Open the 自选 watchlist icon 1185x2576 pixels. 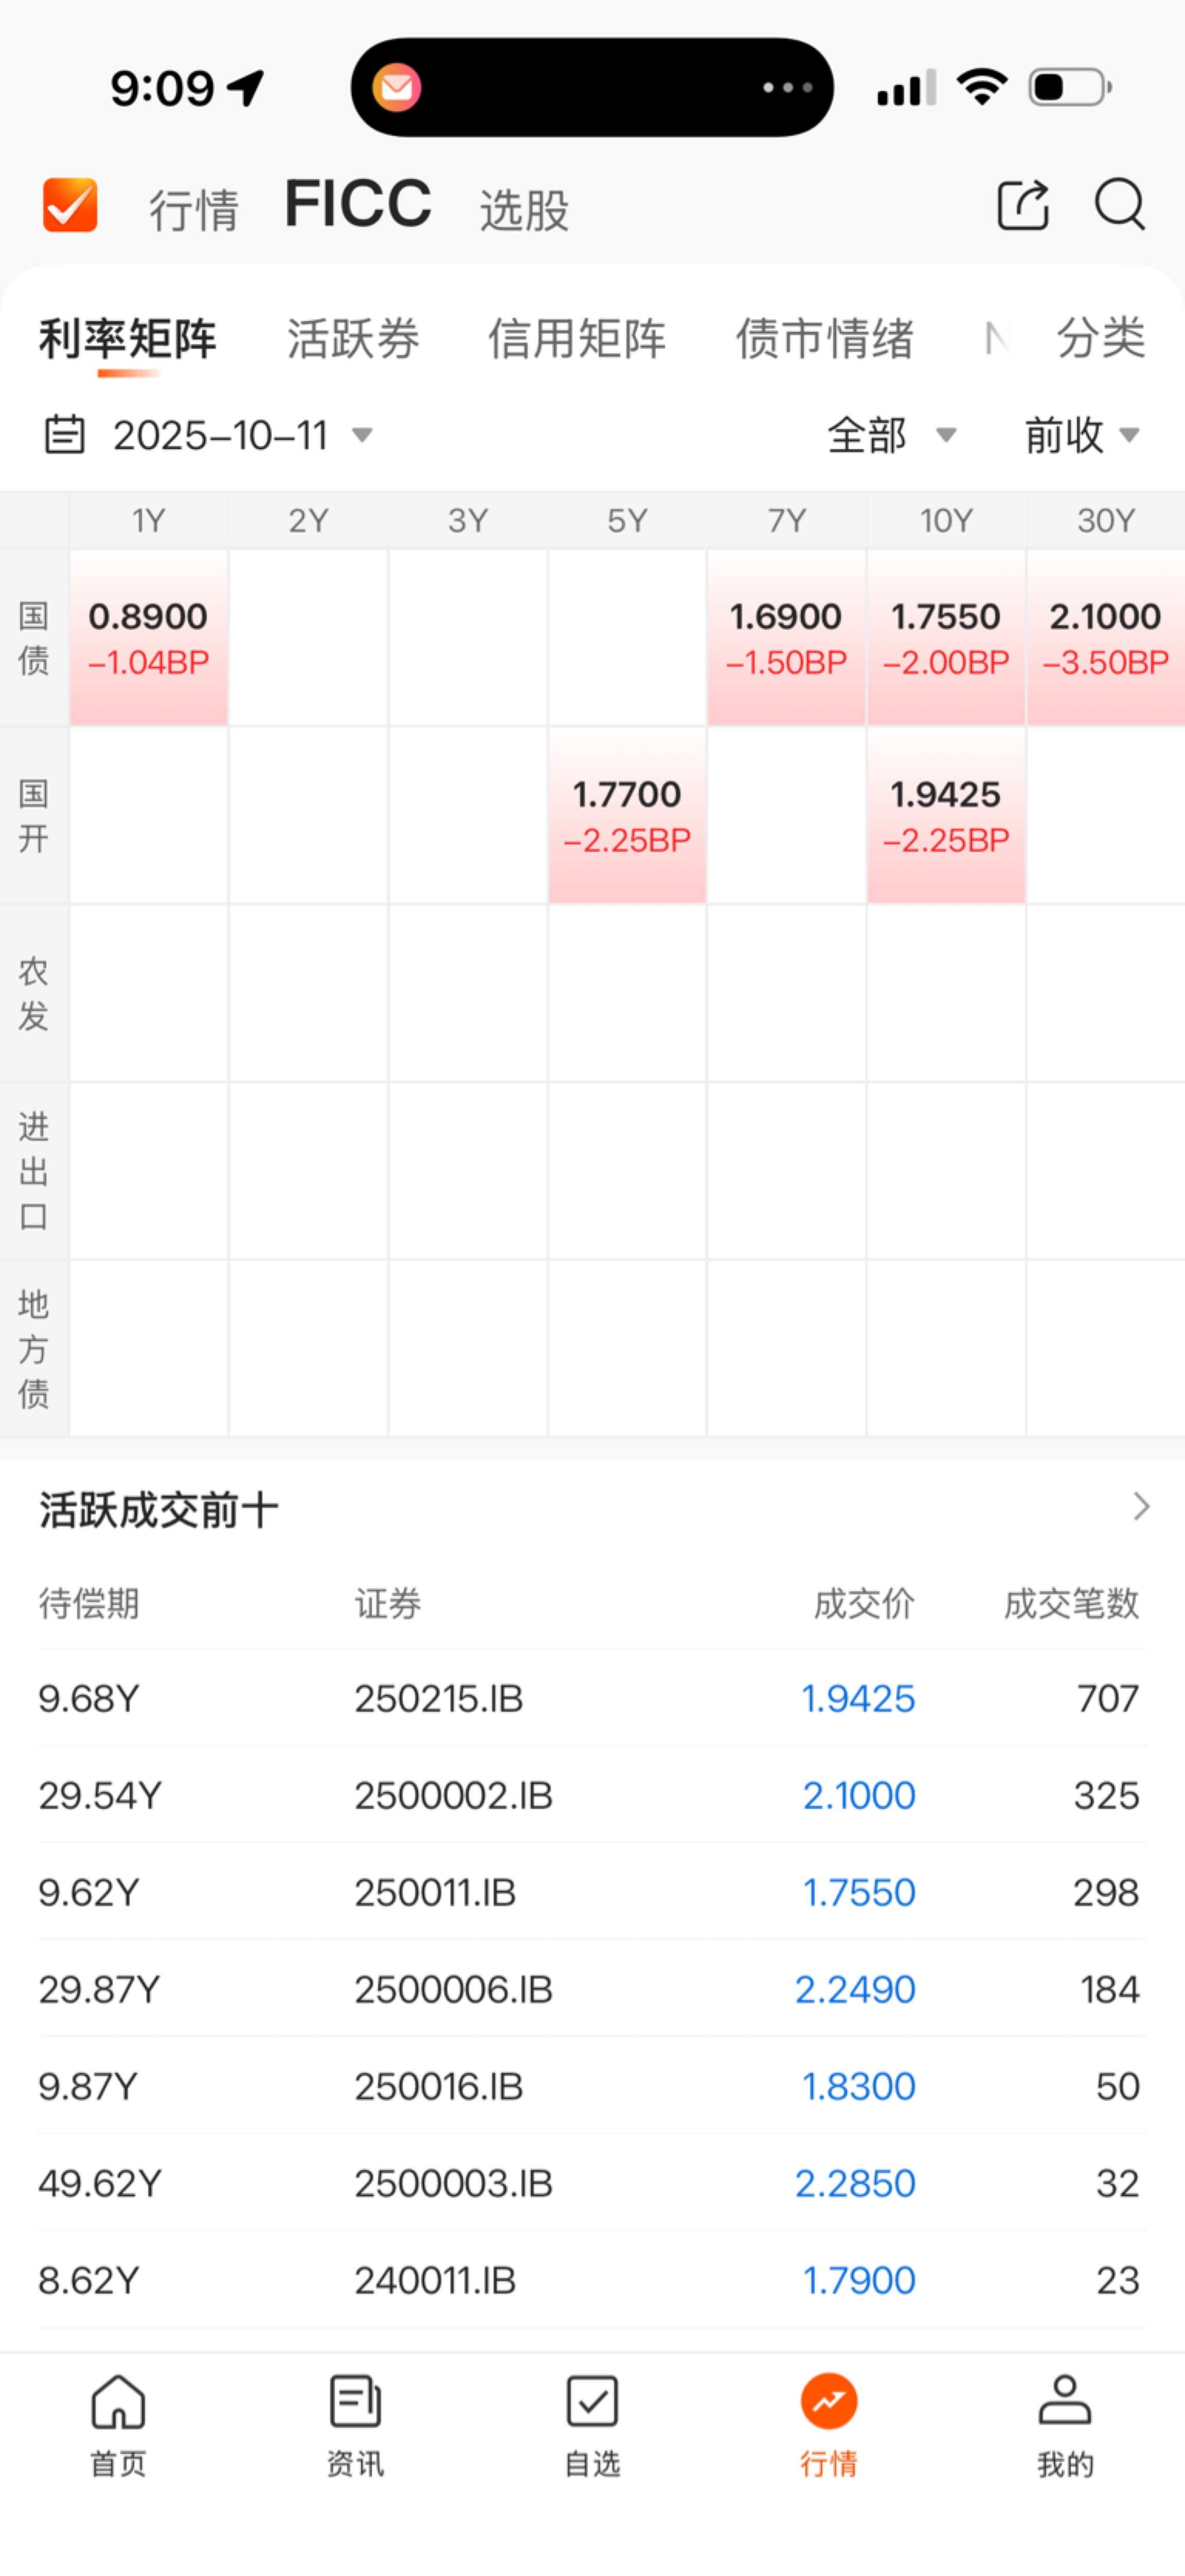[592, 2402]
